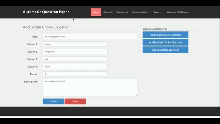Click the Option 1 label
The image size is (220, 124).
pos(33,44)
